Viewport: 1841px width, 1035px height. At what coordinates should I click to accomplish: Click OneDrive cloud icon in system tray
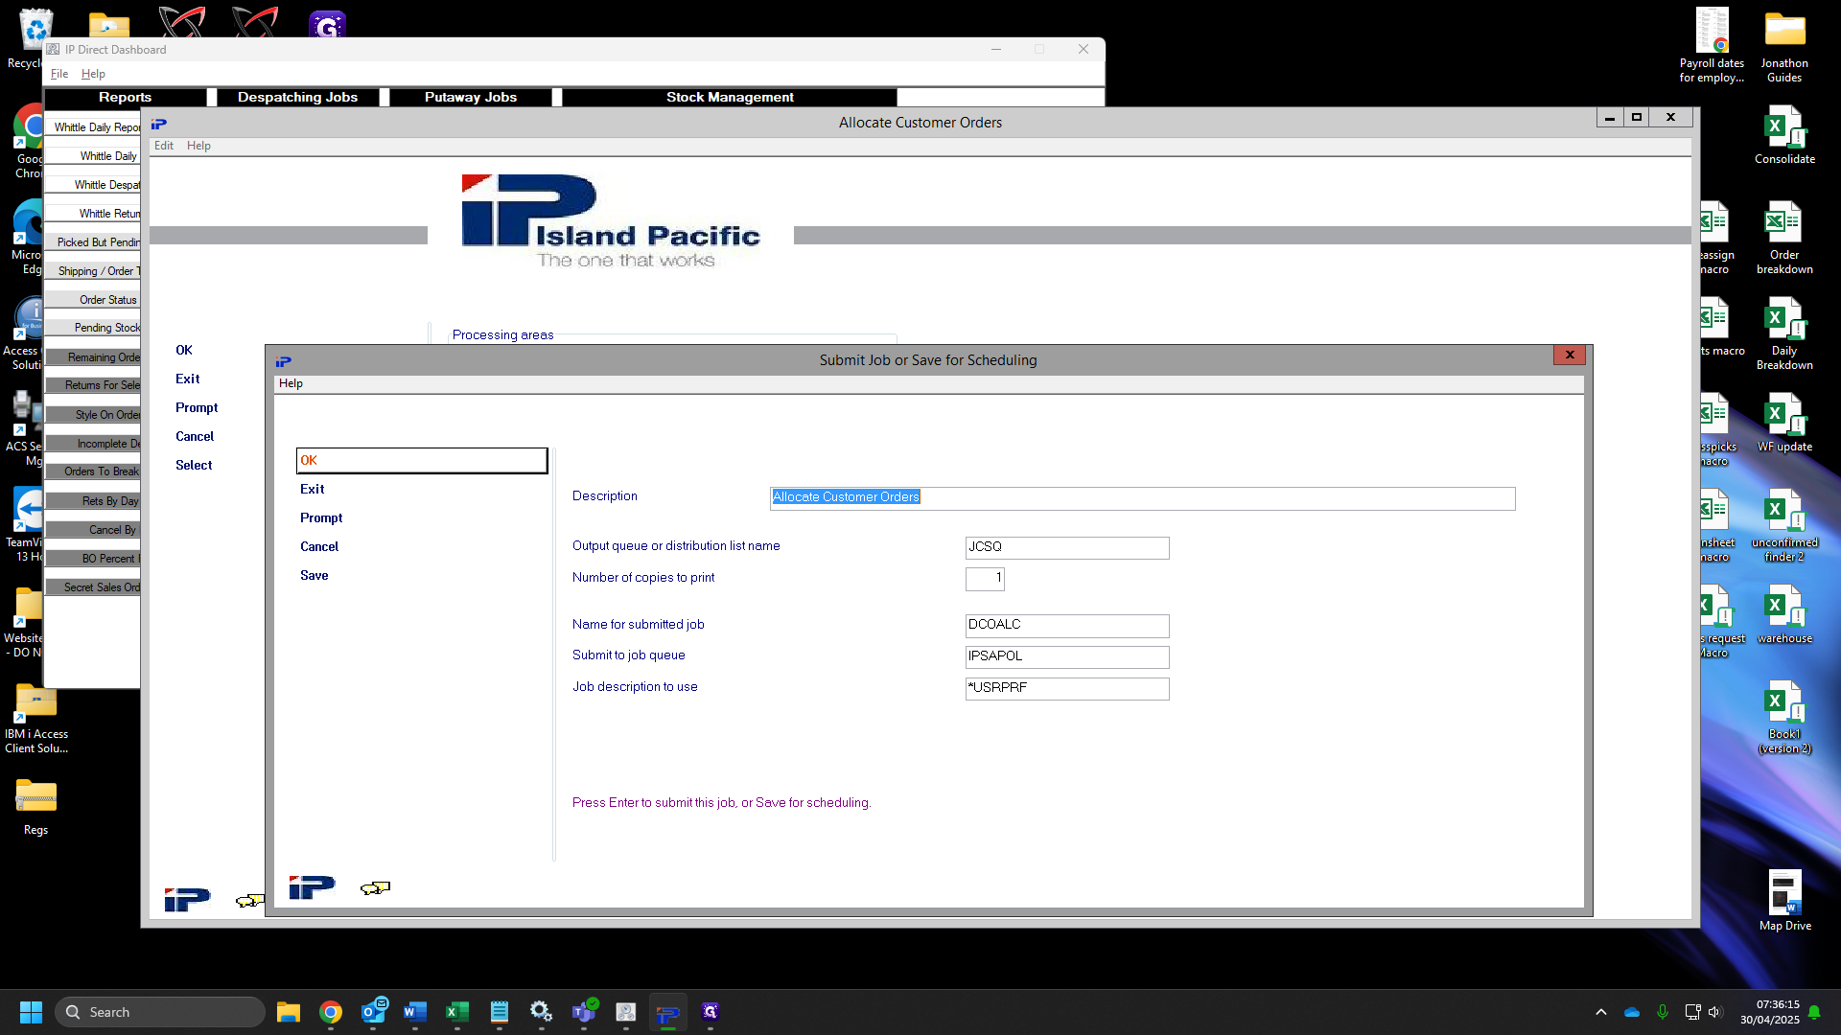pos(1632,1012)
